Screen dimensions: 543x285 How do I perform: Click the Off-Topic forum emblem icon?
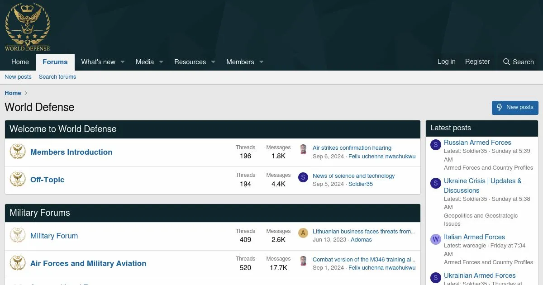pos(18,180)
